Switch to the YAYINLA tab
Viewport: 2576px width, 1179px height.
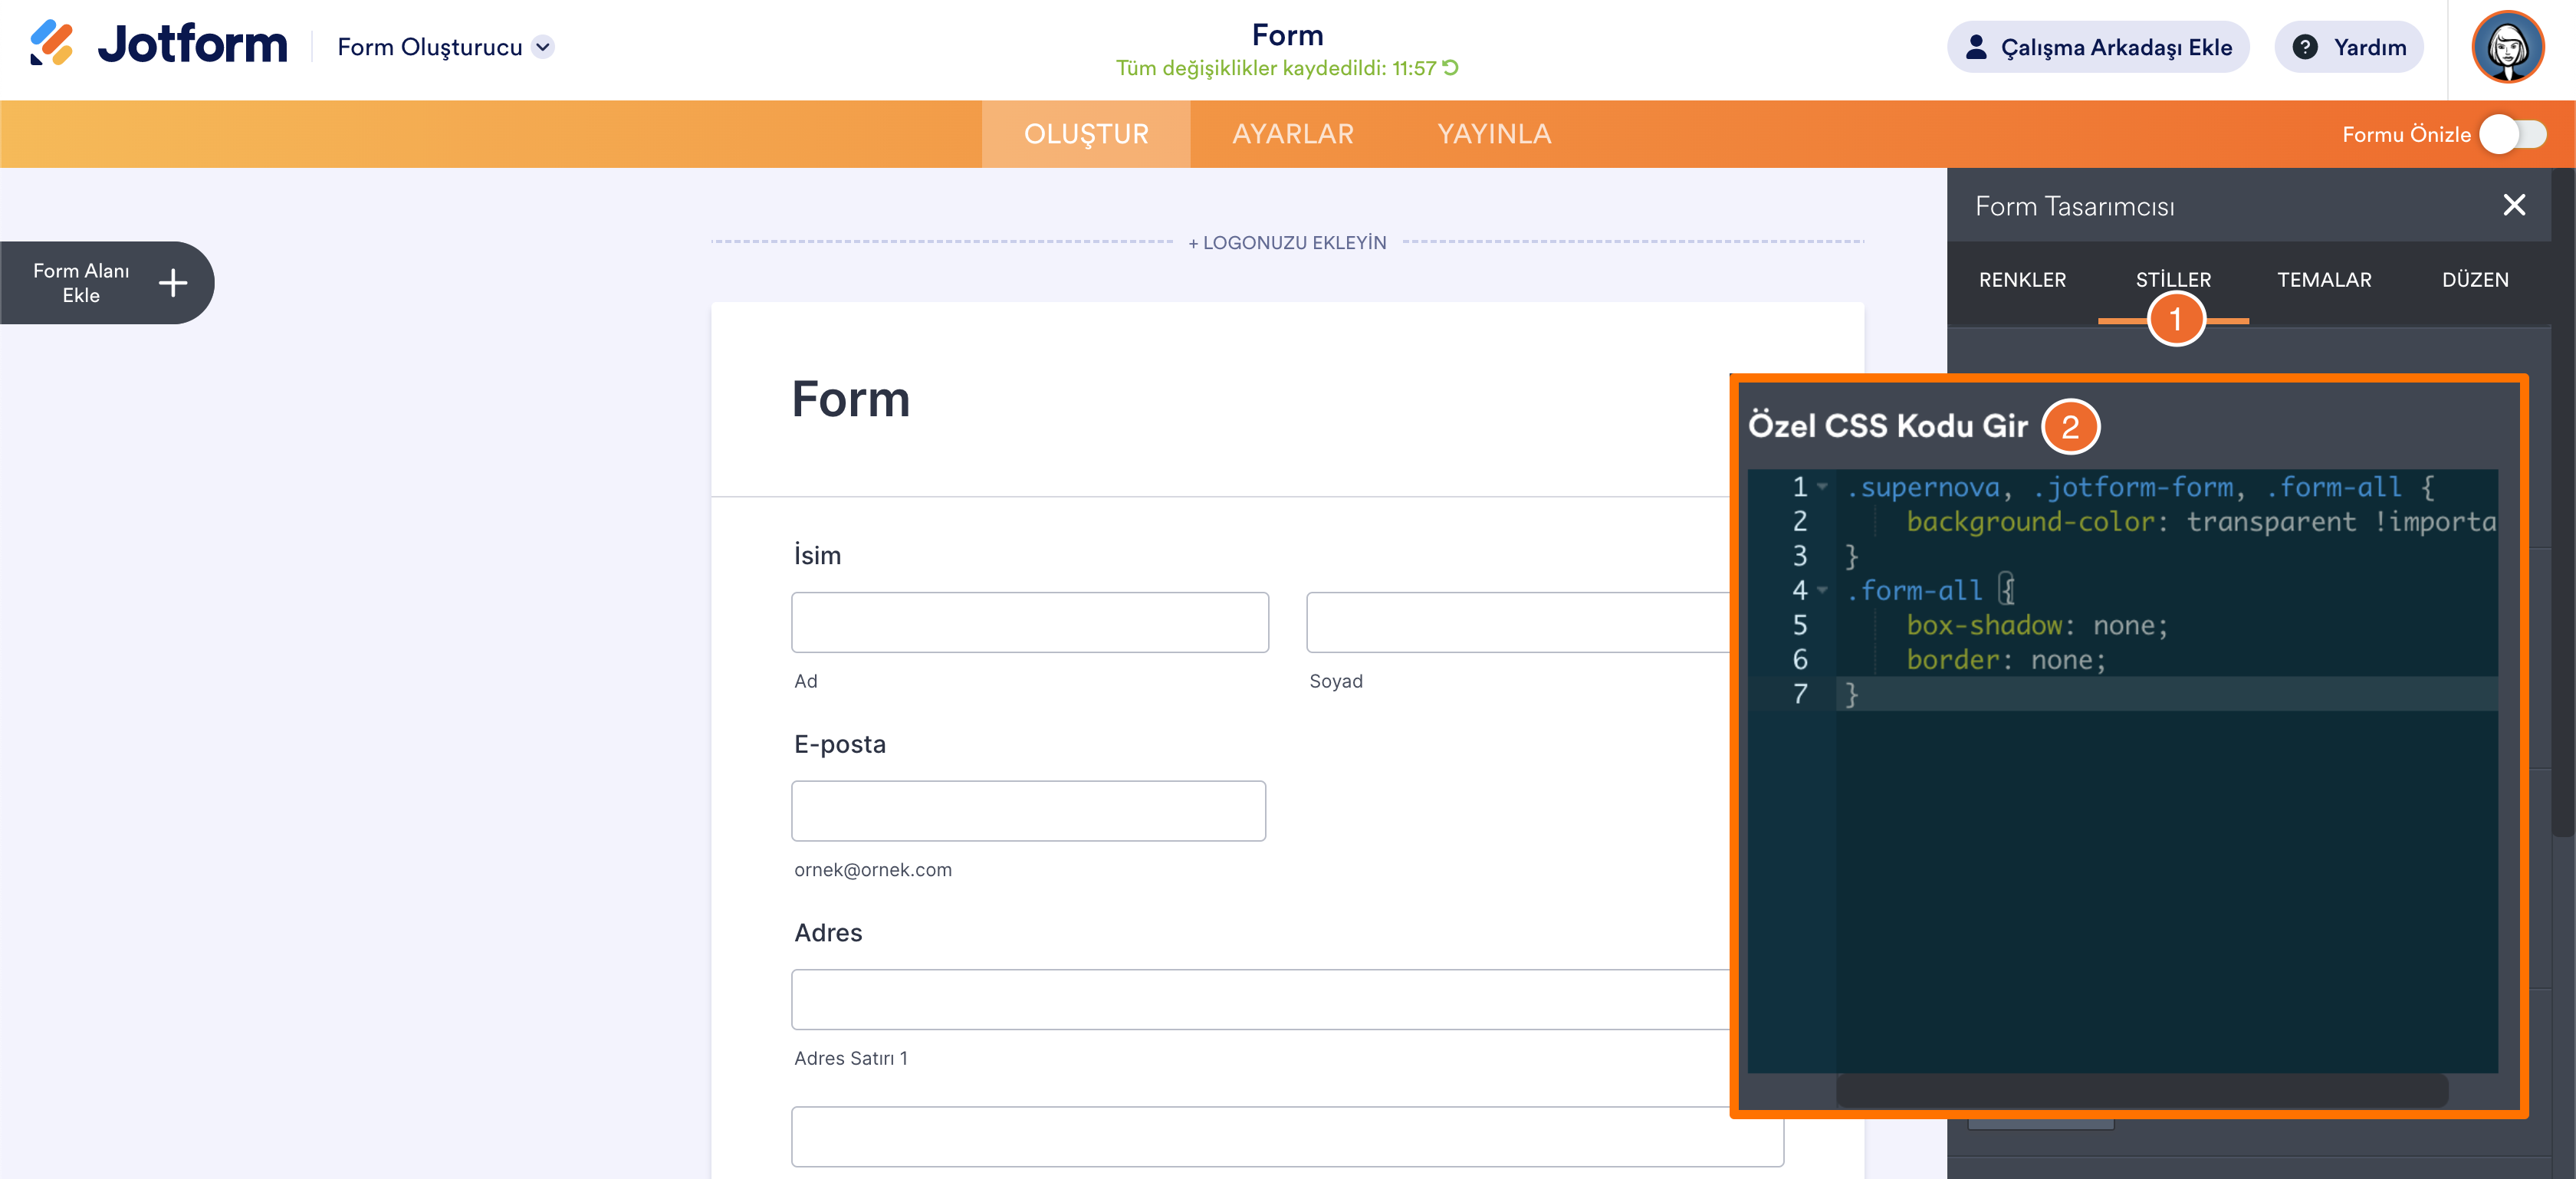coord(1494,134)
